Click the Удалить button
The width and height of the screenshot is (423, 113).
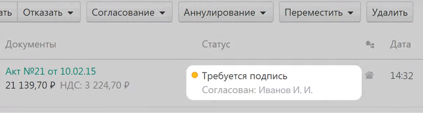click(x=390, y=12)
